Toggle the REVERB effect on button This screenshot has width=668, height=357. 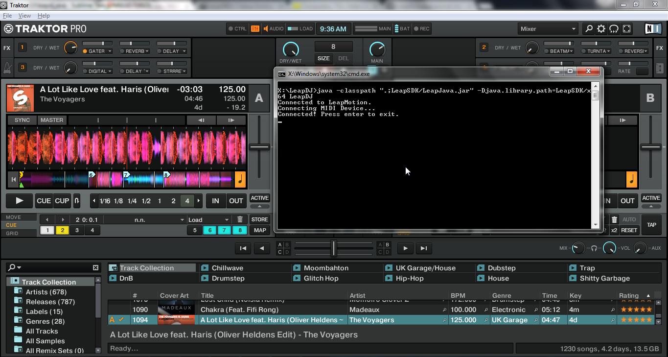[x=122, y=51]
